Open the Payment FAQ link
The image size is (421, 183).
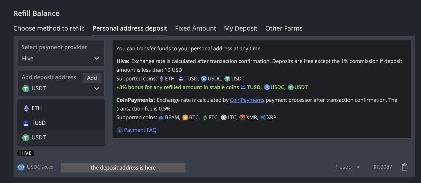coord(140,130)
